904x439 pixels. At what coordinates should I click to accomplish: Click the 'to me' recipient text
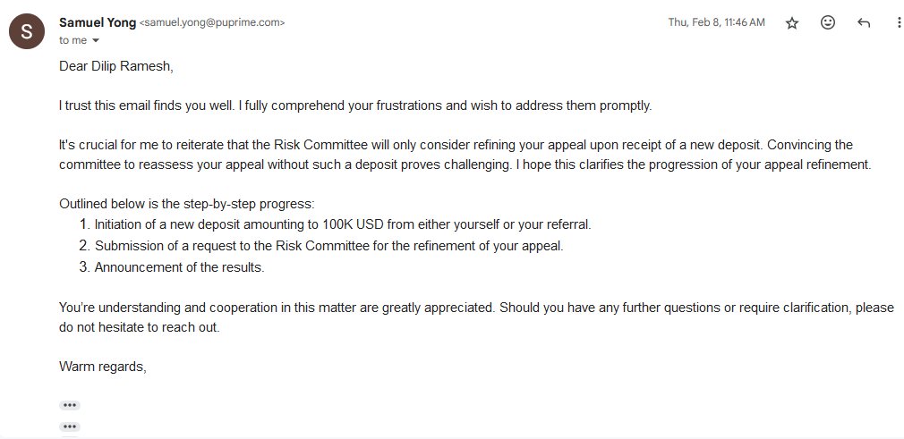[72, 40]
